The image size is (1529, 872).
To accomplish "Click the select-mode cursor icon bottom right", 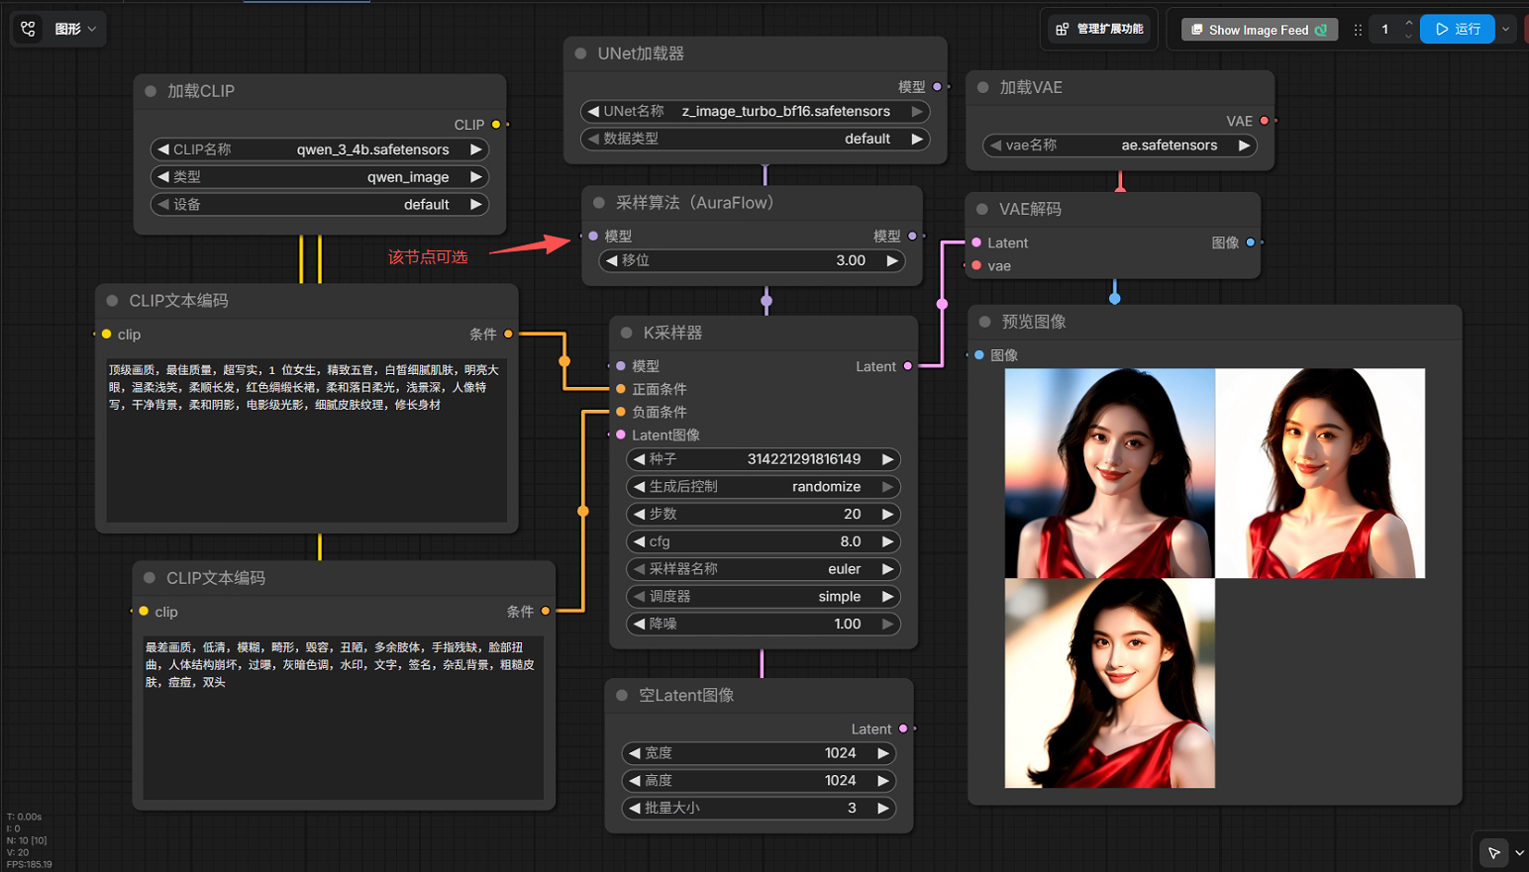I will coord(1493,852).
